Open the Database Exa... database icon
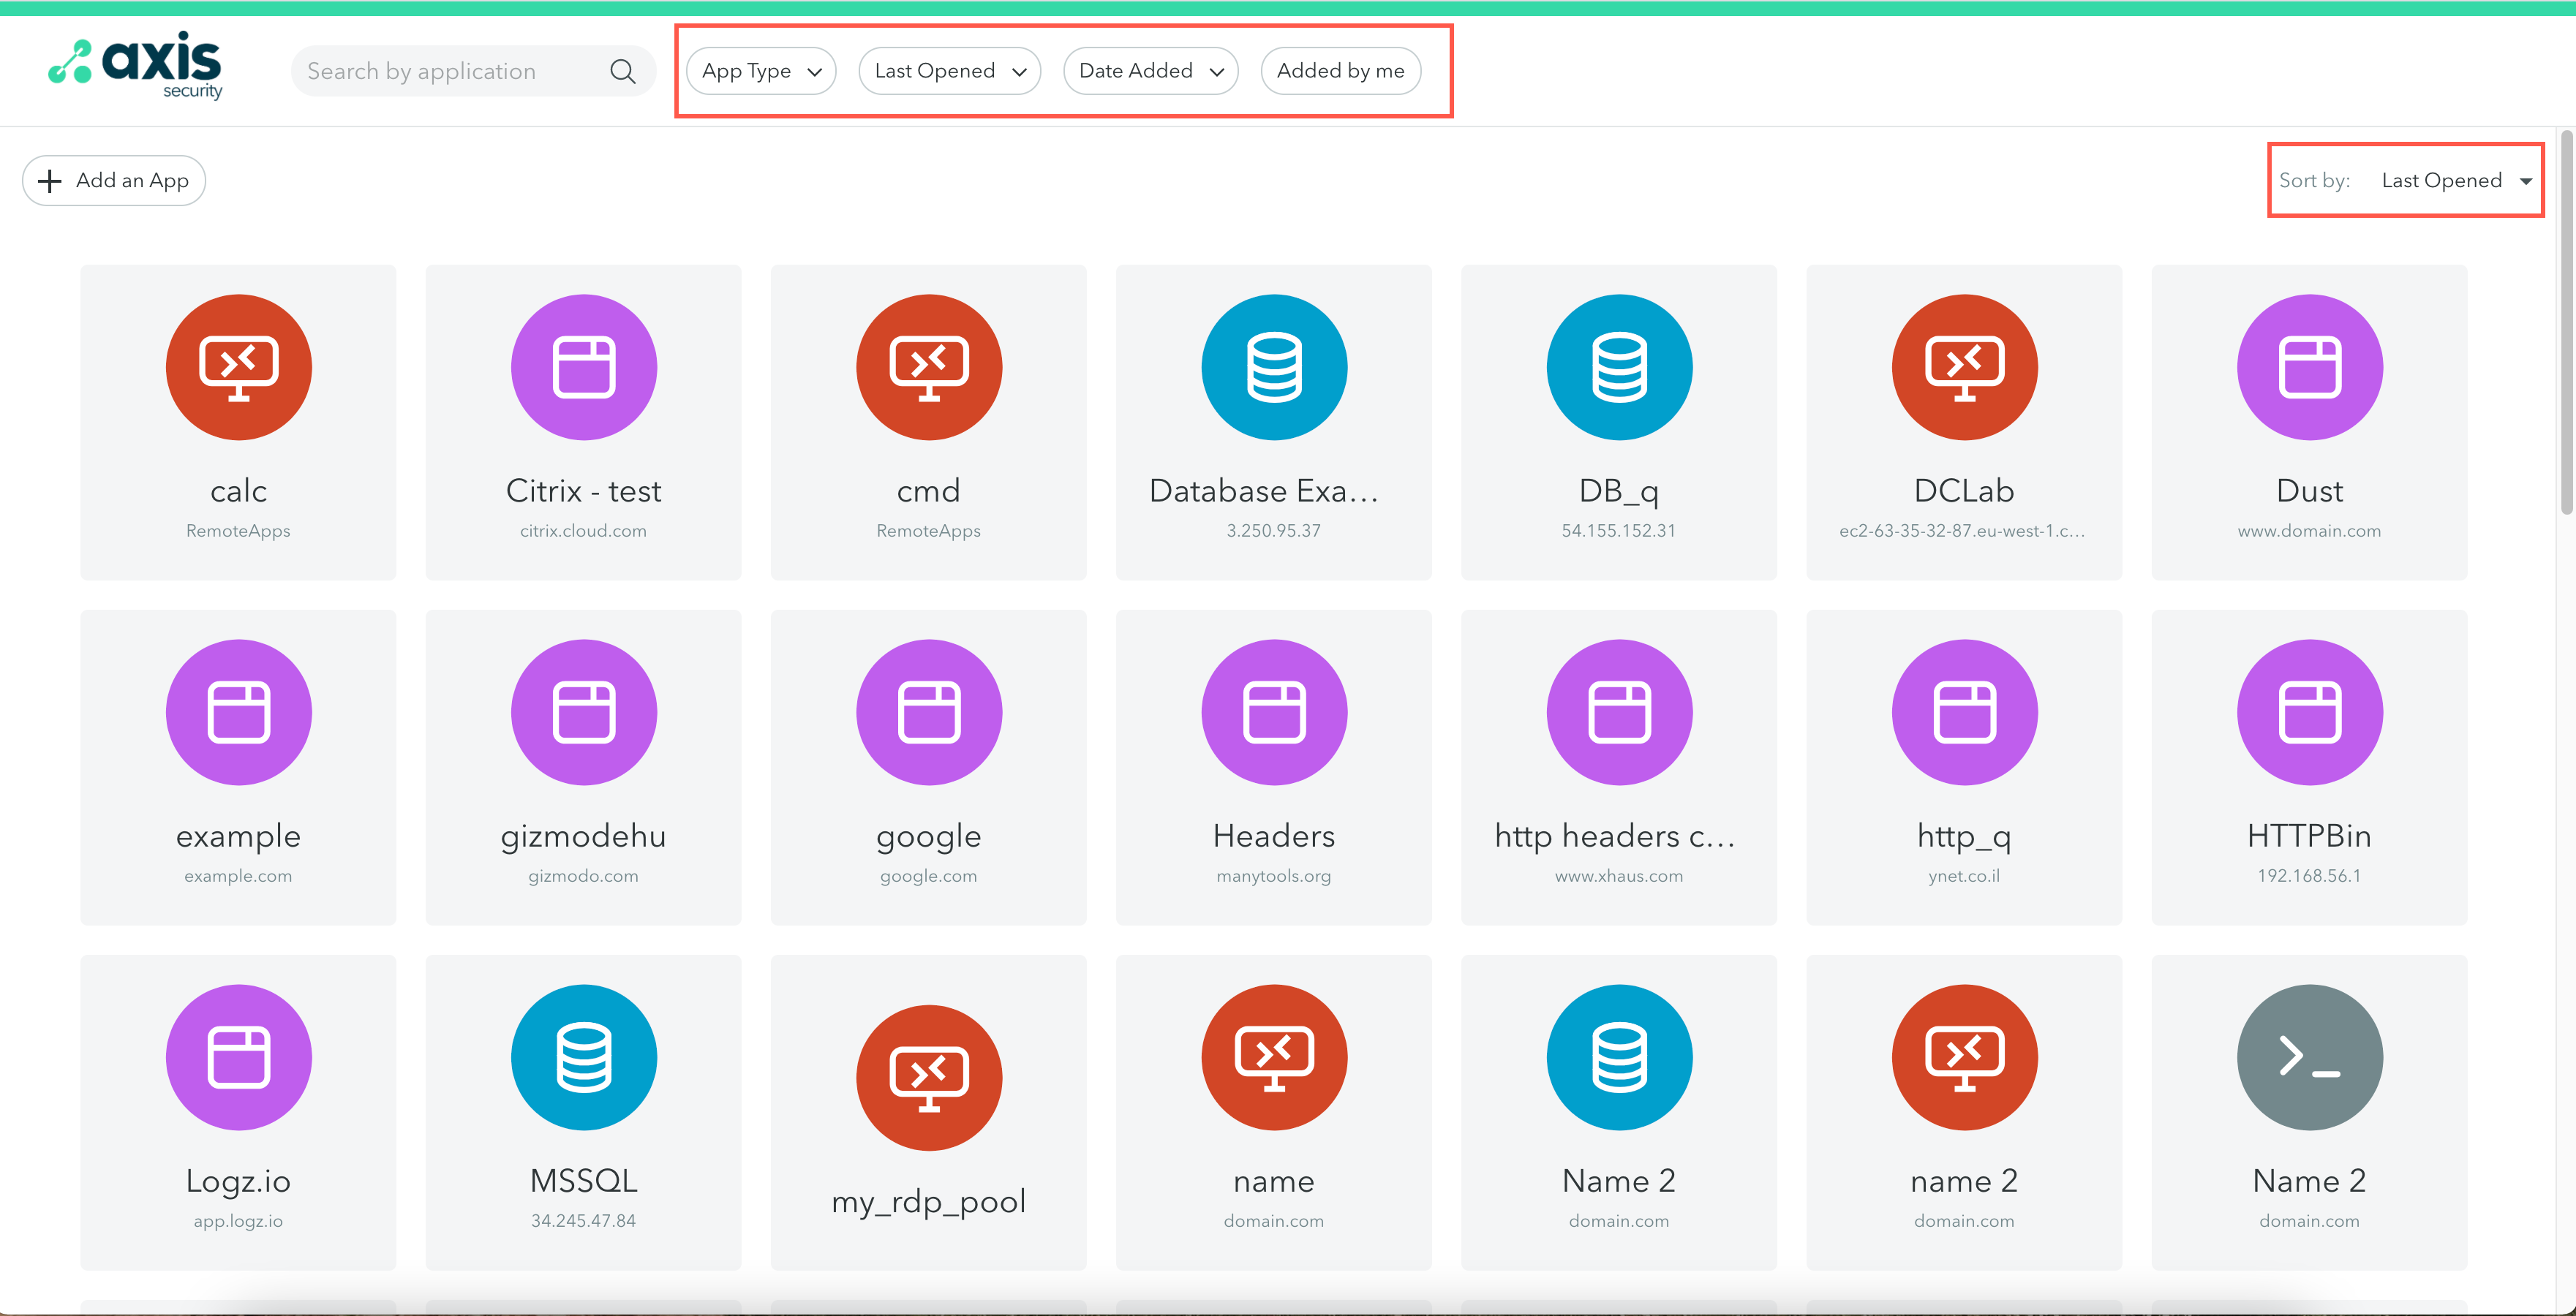This screenshot has height=1316, width=2576. point(1274,367)
